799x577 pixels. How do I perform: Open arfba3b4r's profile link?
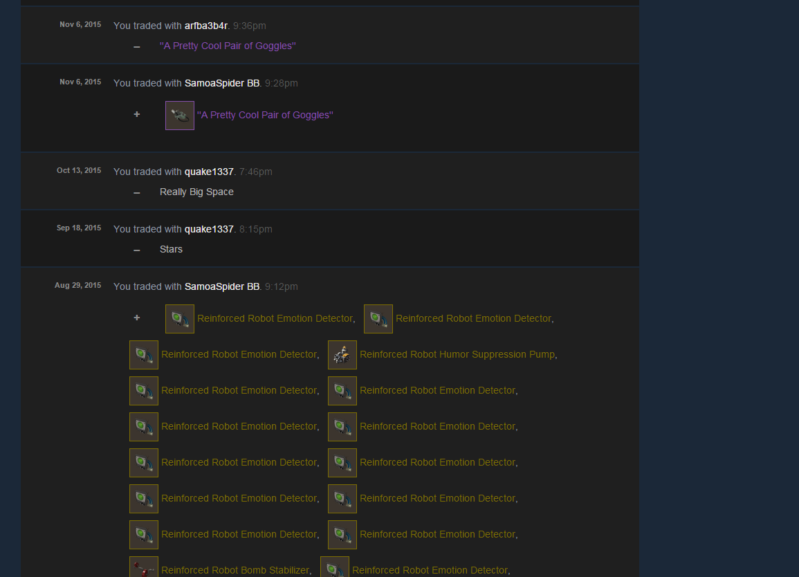(x=206, y=26)
